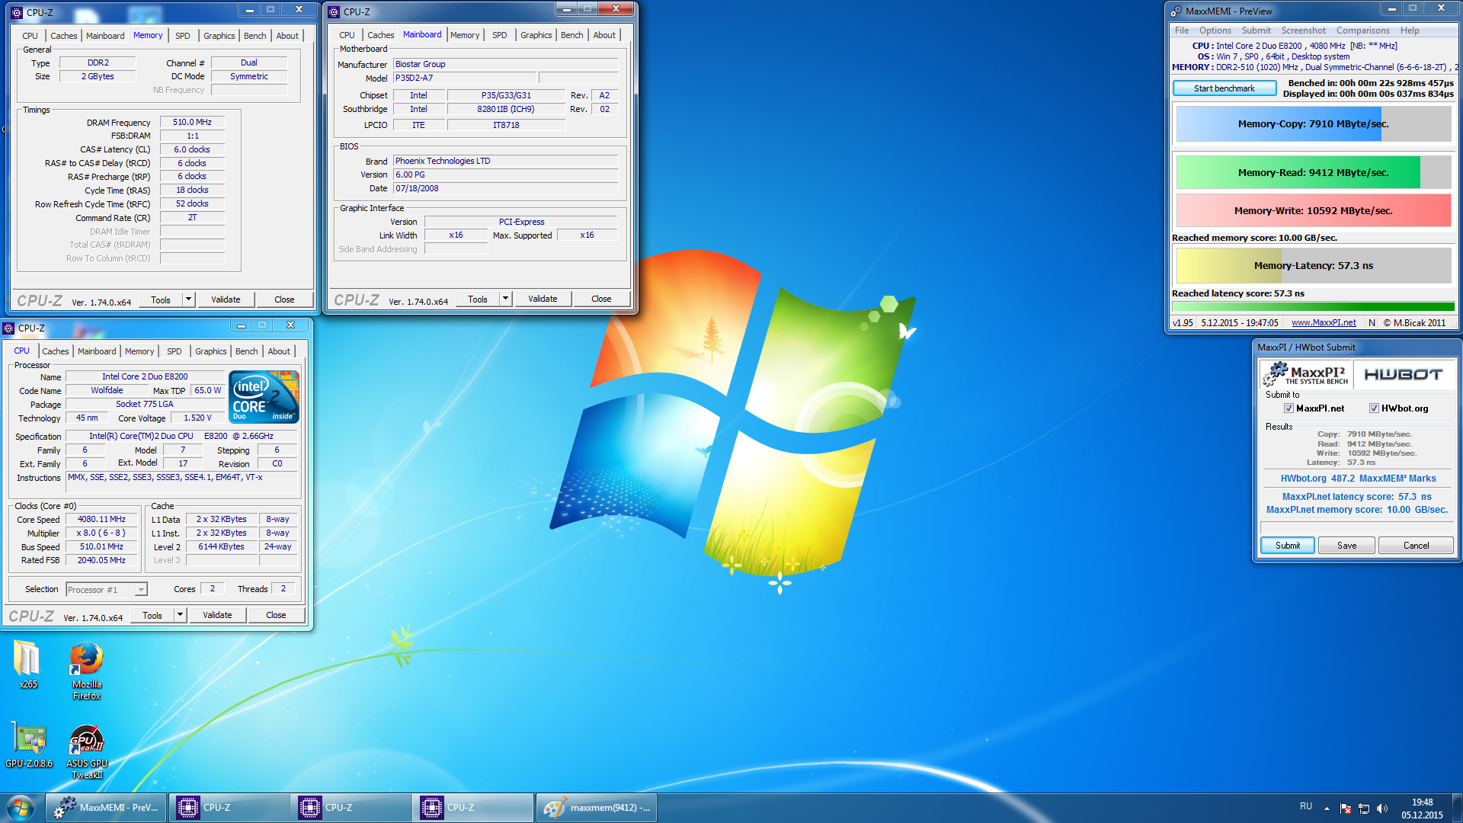The width and height of the screenshot is (1463, 823).
Task: Open the Comparisons menu in MaxxMEMI
Action: pyautogui.click(x=1362, y=30)
